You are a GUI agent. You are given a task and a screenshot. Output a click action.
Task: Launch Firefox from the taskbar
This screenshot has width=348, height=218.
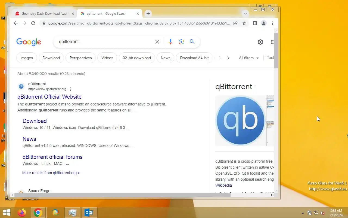pos(22,213)
